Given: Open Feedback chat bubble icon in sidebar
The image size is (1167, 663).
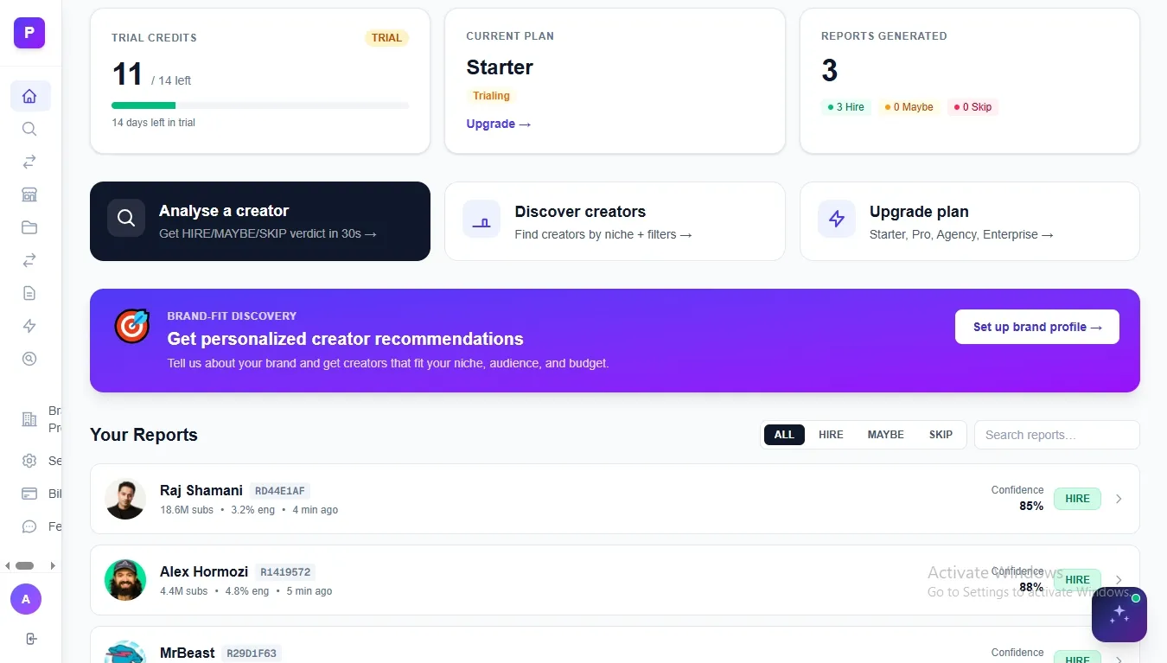Looking at the screenshot, I should pyautogui.click(x=29, y=526).
